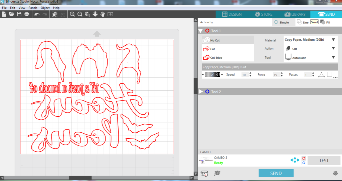Select the blue tool carriage radio button
342x181 pixels.
tap(303, 163)
